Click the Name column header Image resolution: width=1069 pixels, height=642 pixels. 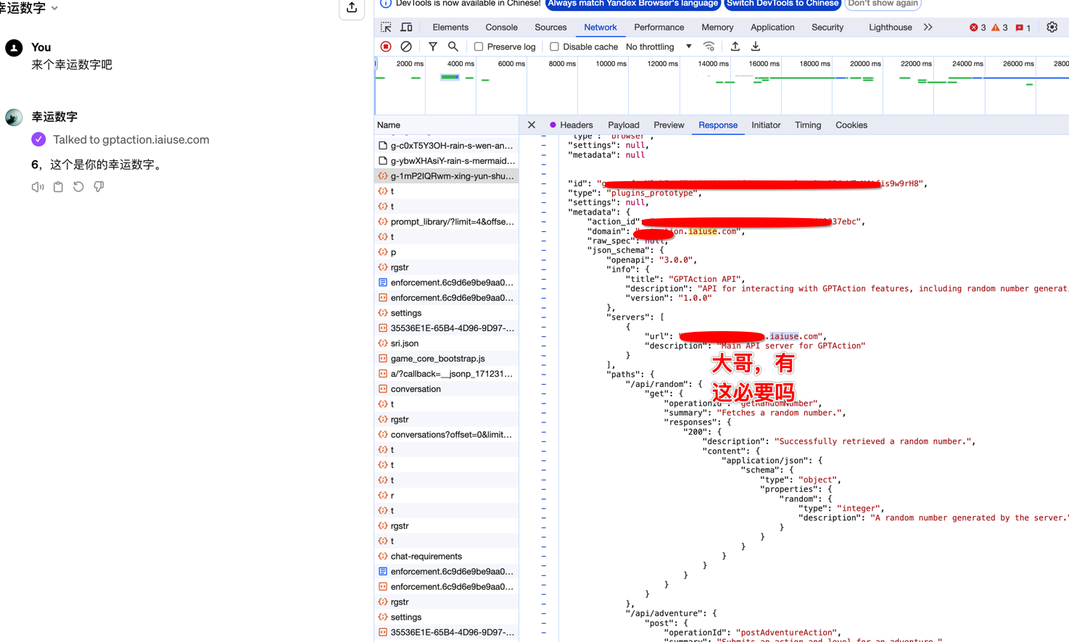pyautogui.click(x=447, y=125)
